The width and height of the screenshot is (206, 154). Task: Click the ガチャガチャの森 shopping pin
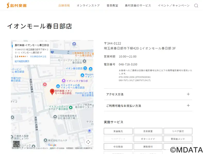[x=58, y=86]
